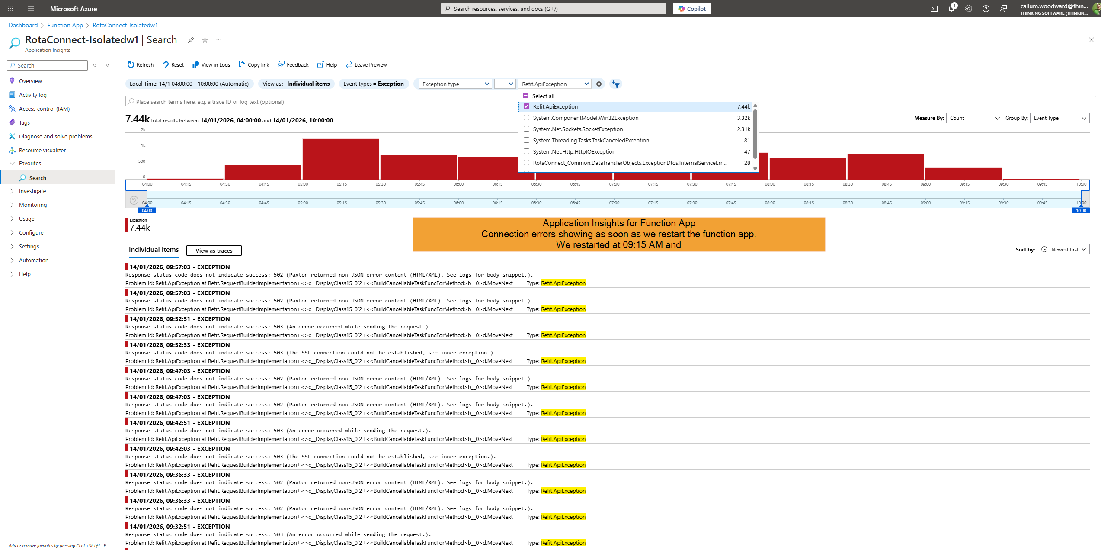The image size is (1101, 550).
Task: Click the Copy link icon
Action: point(242,64)
